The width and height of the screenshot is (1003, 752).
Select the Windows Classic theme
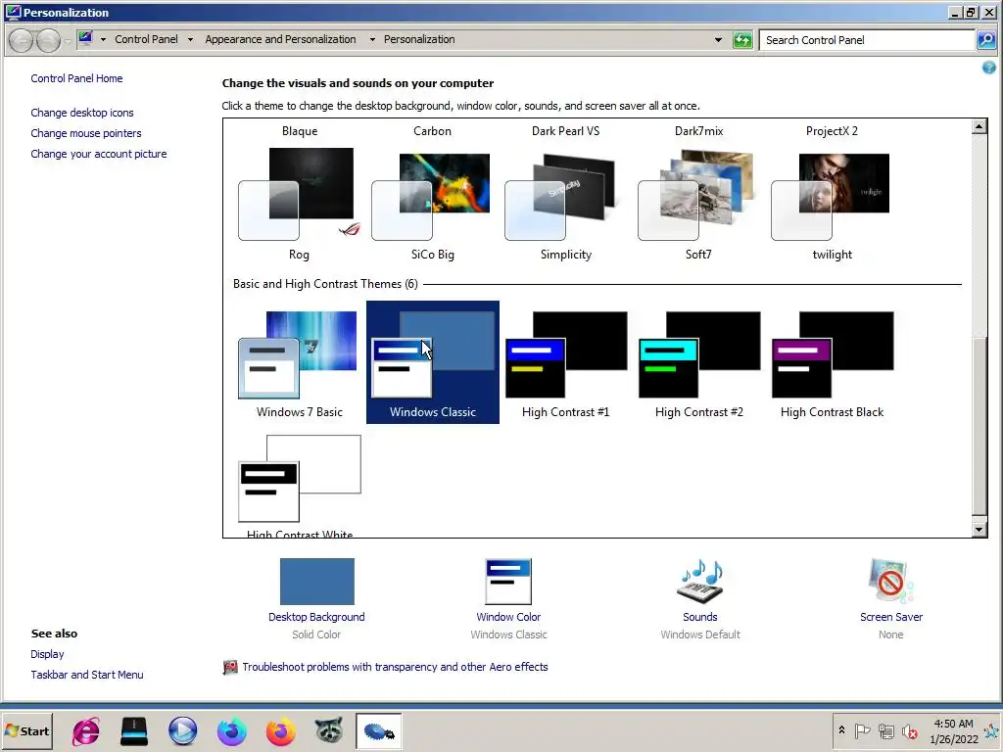point(432,362)
